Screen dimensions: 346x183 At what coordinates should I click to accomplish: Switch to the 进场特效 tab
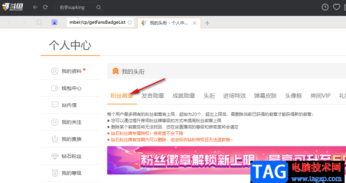point(234,96)
